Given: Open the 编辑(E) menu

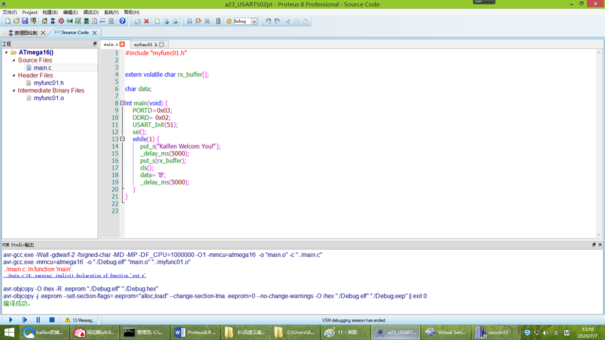Looking at the screenshot, I should pyautogui.click(x=70, y=12).
